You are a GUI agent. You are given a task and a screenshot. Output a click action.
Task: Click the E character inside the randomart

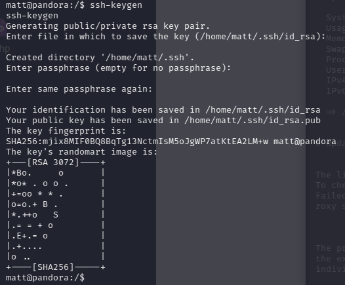tap(19, 236)
